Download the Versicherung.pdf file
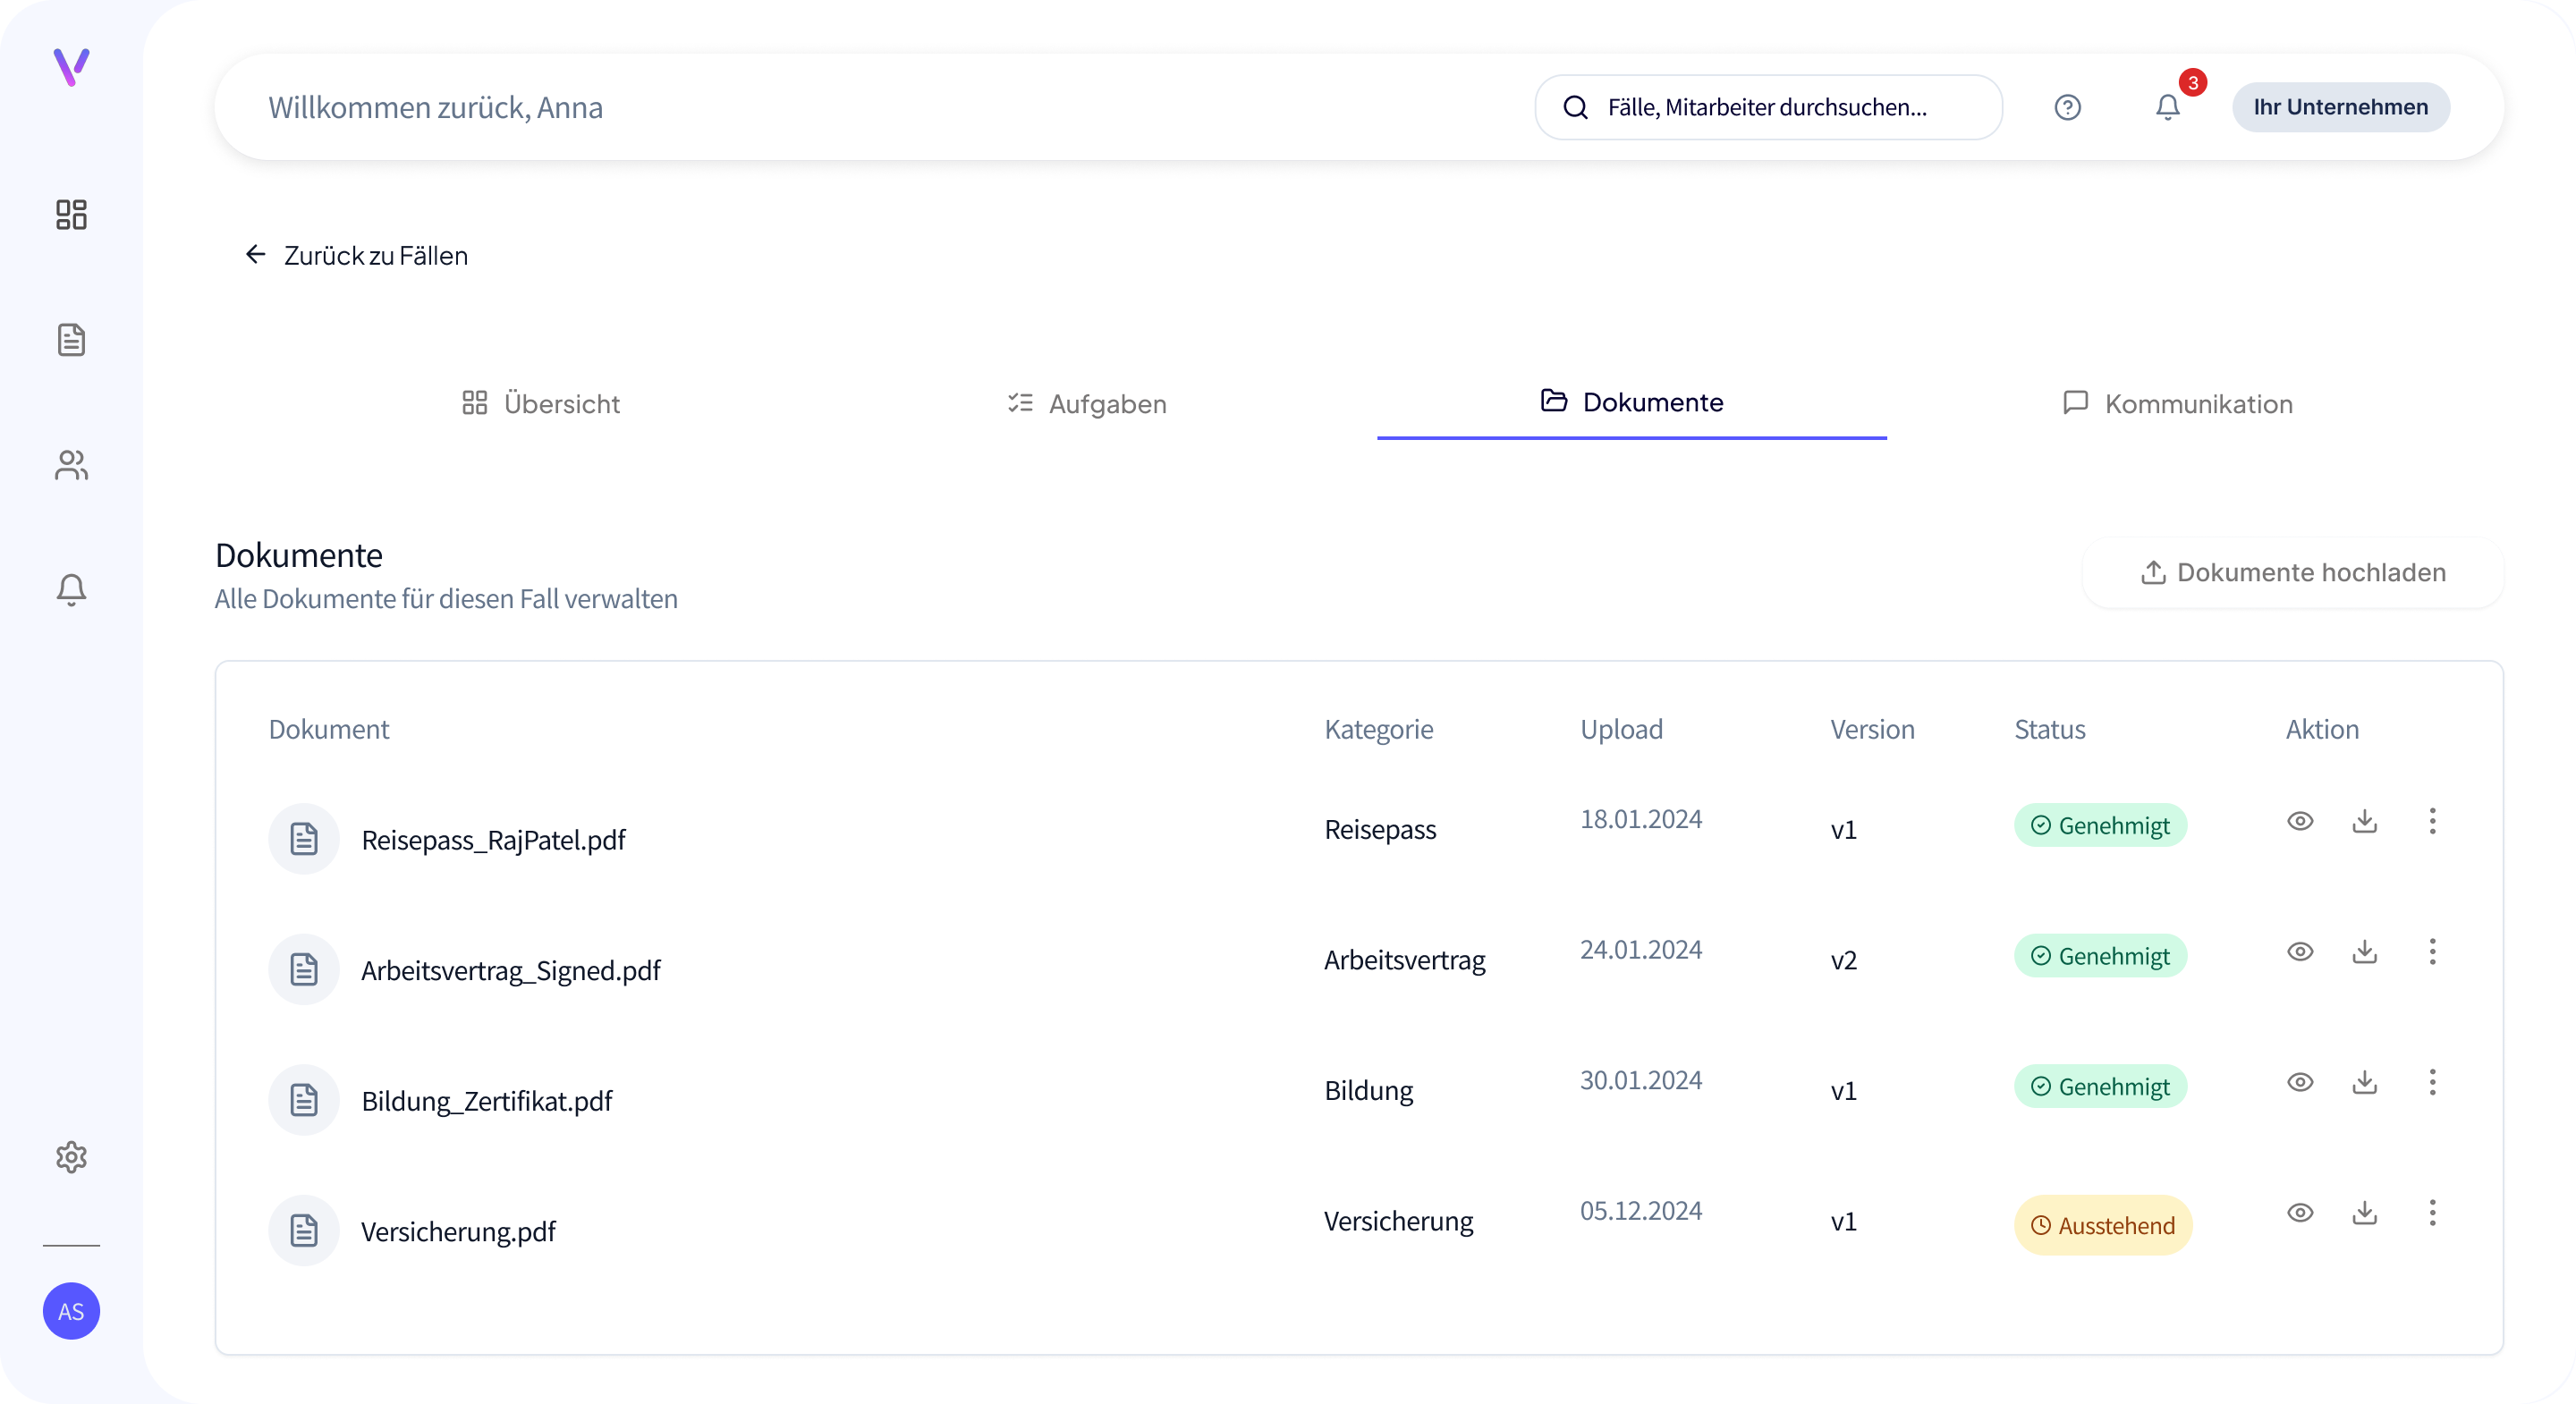The width and height of the screenshot is (2576, 1404). pos(2364,1213)
